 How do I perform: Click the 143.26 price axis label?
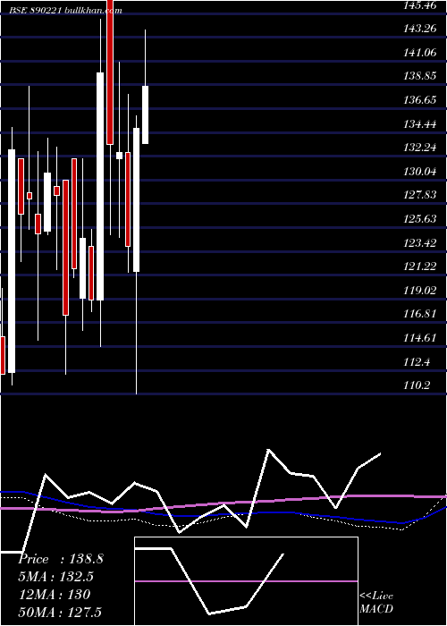[421, 29]
